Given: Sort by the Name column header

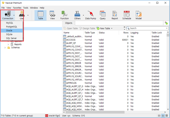Looking at the screenshot, I should click(x=73, y=33).
